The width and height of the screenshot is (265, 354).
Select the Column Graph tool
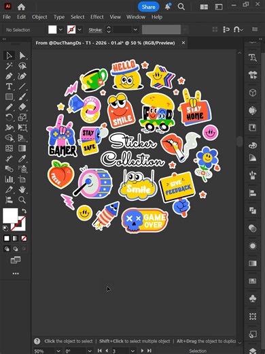point(9,179)
